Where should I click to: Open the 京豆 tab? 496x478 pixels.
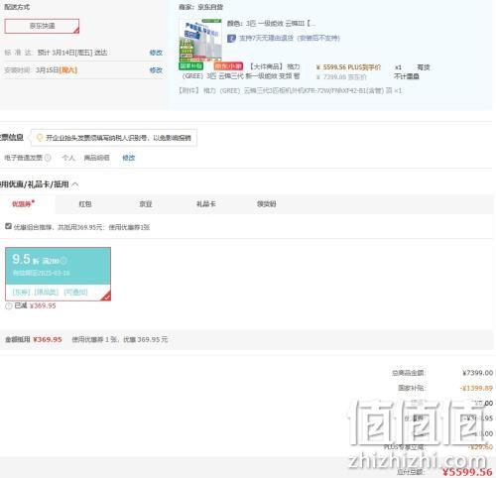(x=146, y=204)
